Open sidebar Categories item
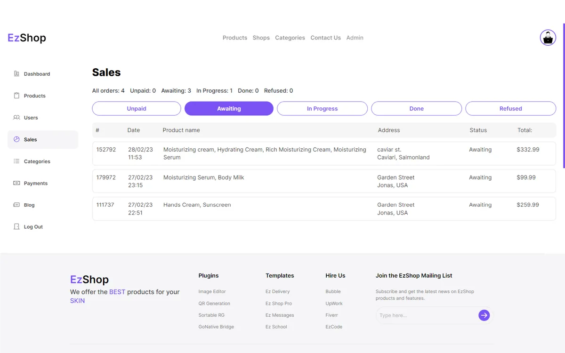Viewport: 565px width, 353px height. pyautogui.click(x=43, y=161)
